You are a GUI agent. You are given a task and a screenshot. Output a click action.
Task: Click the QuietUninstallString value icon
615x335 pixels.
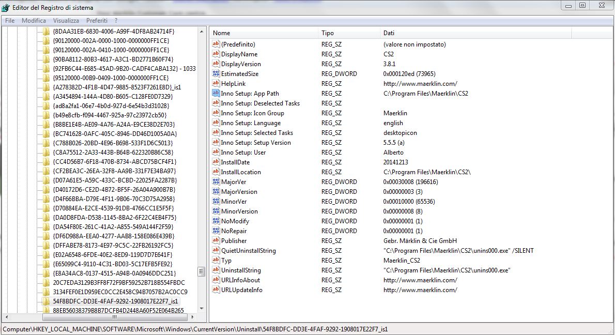coord(216,250)
